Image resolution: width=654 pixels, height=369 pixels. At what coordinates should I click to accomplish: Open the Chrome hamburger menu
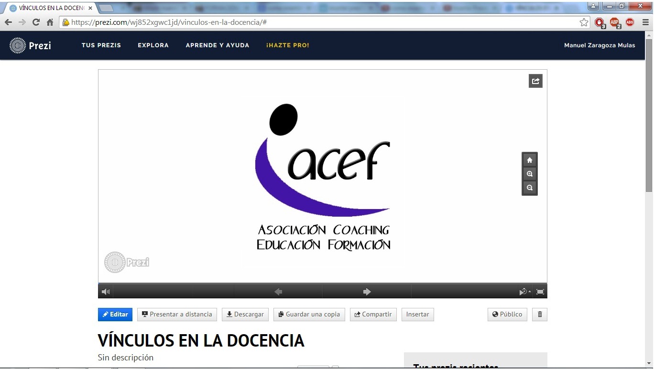[x=645, y=22]
